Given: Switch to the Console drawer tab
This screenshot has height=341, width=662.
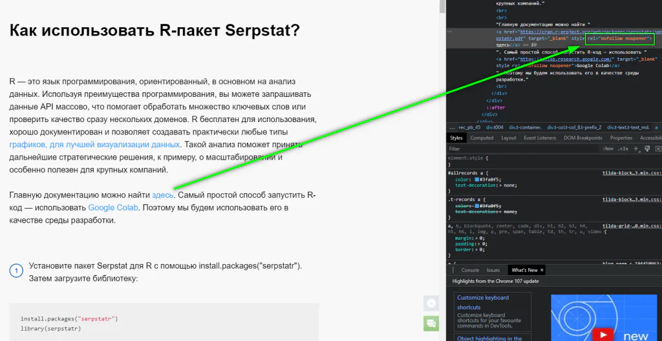Looking at the screenshot, I should click(470, 270).
